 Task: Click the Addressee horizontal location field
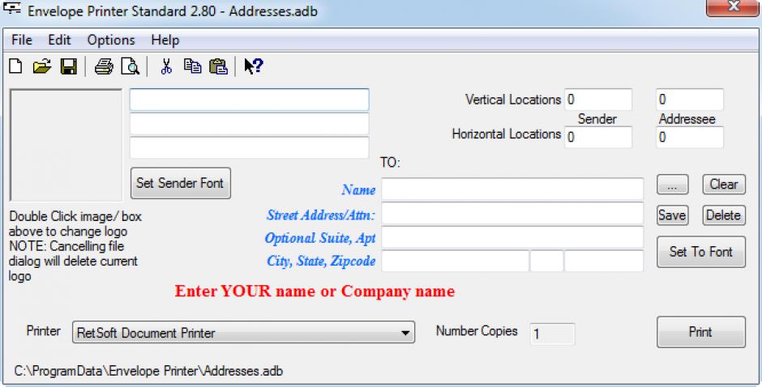pos(690,138)
